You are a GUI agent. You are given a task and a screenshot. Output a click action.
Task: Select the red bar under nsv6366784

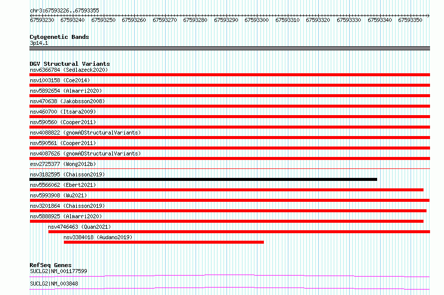click(229, 75)
